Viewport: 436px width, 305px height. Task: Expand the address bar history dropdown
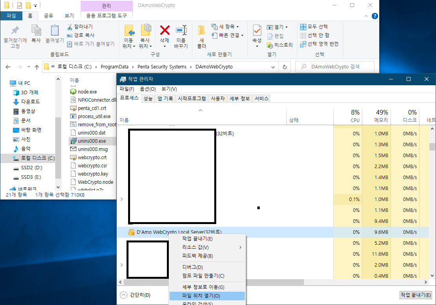273,67
